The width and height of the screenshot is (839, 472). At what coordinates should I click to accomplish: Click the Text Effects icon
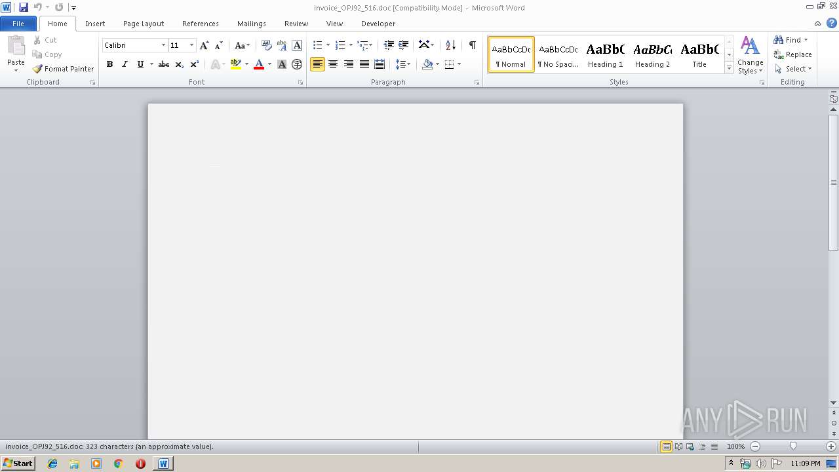point(215,64)
